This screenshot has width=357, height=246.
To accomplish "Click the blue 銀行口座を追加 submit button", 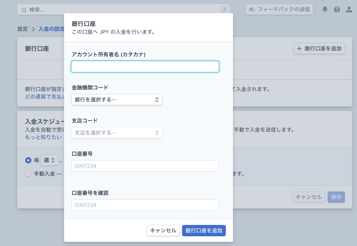I will click(x=204, y=231).
